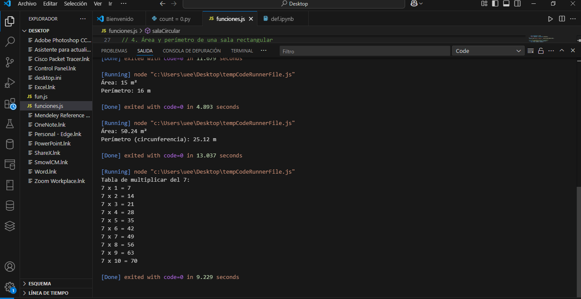581x299 pixels.
Task: Open the Explorer view in activity bar
Action: (x=9, y=21)
